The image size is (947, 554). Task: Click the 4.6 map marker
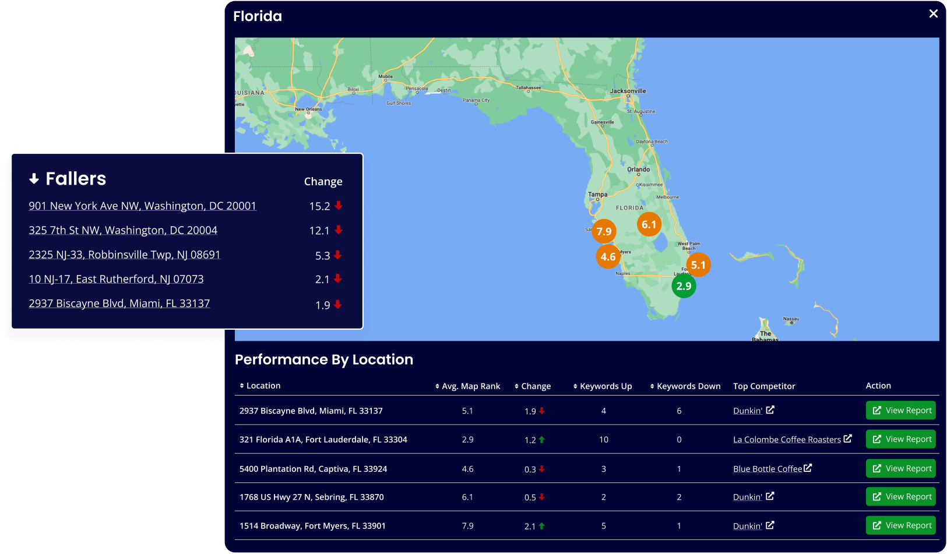click(x=608, y=256)
